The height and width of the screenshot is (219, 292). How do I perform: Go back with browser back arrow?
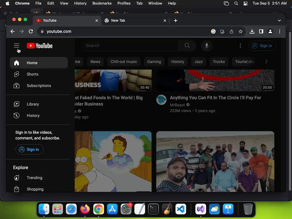(x=13, y=31)
